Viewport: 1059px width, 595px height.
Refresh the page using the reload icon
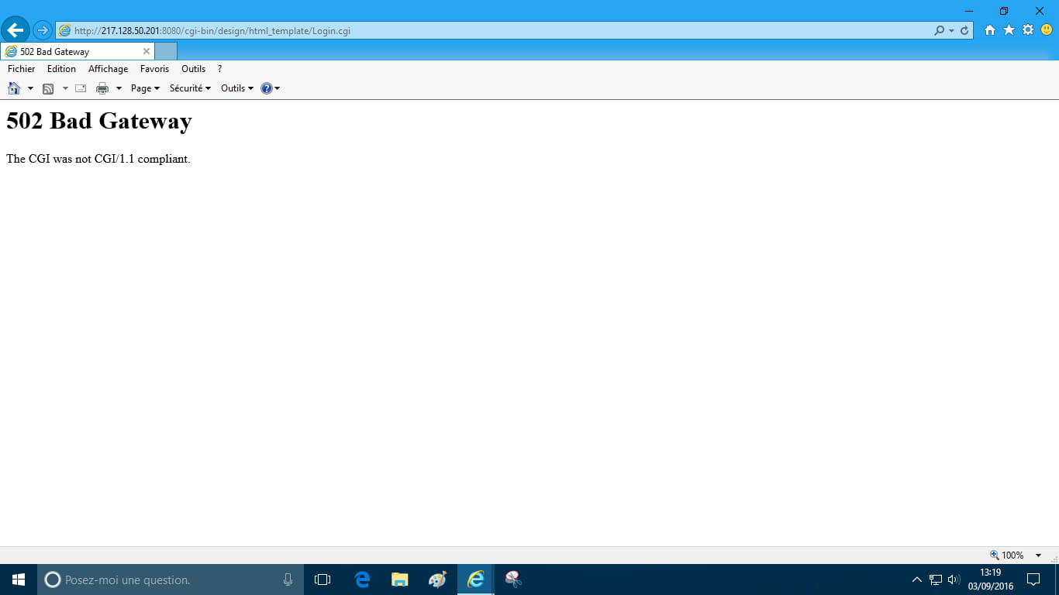click(964, 31)
